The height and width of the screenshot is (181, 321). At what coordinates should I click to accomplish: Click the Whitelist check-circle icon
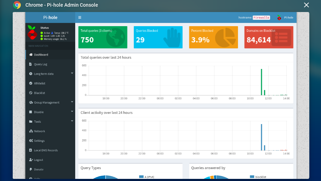point(31,83)
